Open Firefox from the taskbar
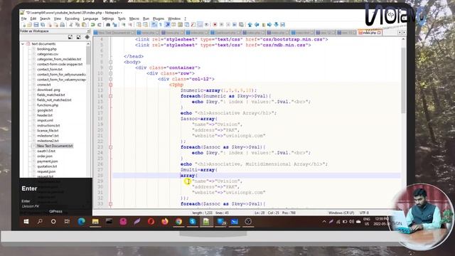 [x=164, y=221]
